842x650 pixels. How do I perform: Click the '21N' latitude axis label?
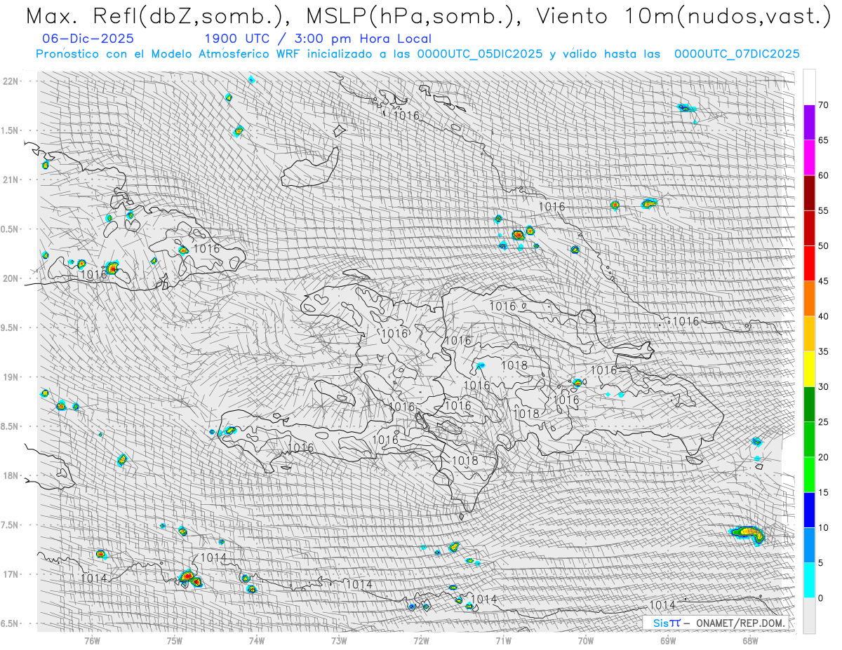click(11, 180)
